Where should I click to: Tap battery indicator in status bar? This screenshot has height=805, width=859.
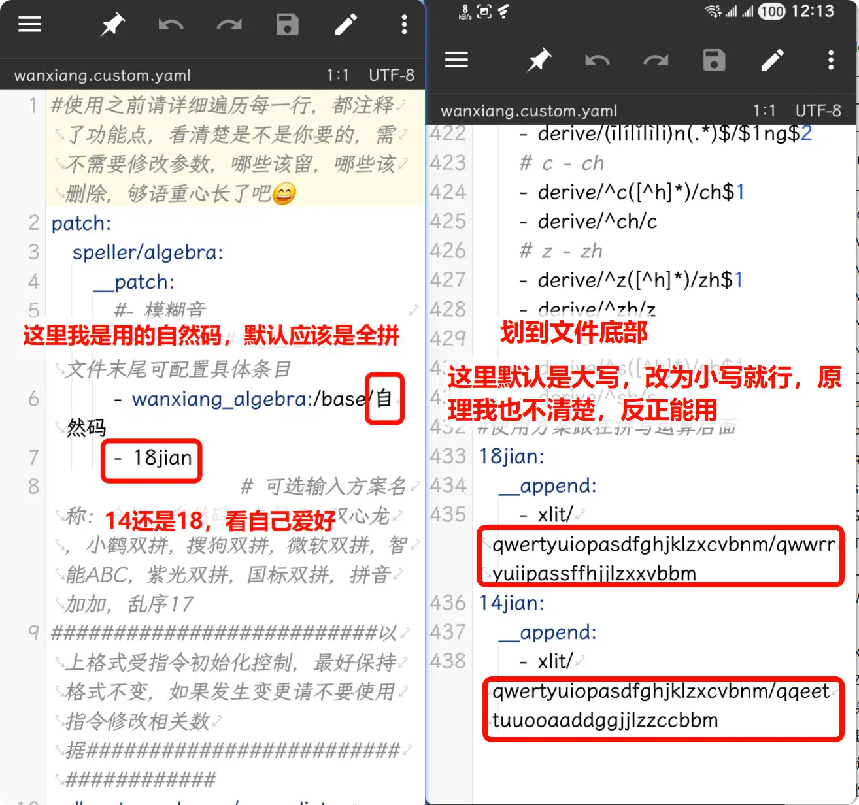click(x=771, y=11)
